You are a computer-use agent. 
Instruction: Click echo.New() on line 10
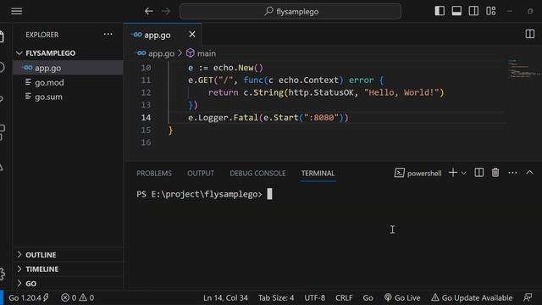(x=238, y=68)
